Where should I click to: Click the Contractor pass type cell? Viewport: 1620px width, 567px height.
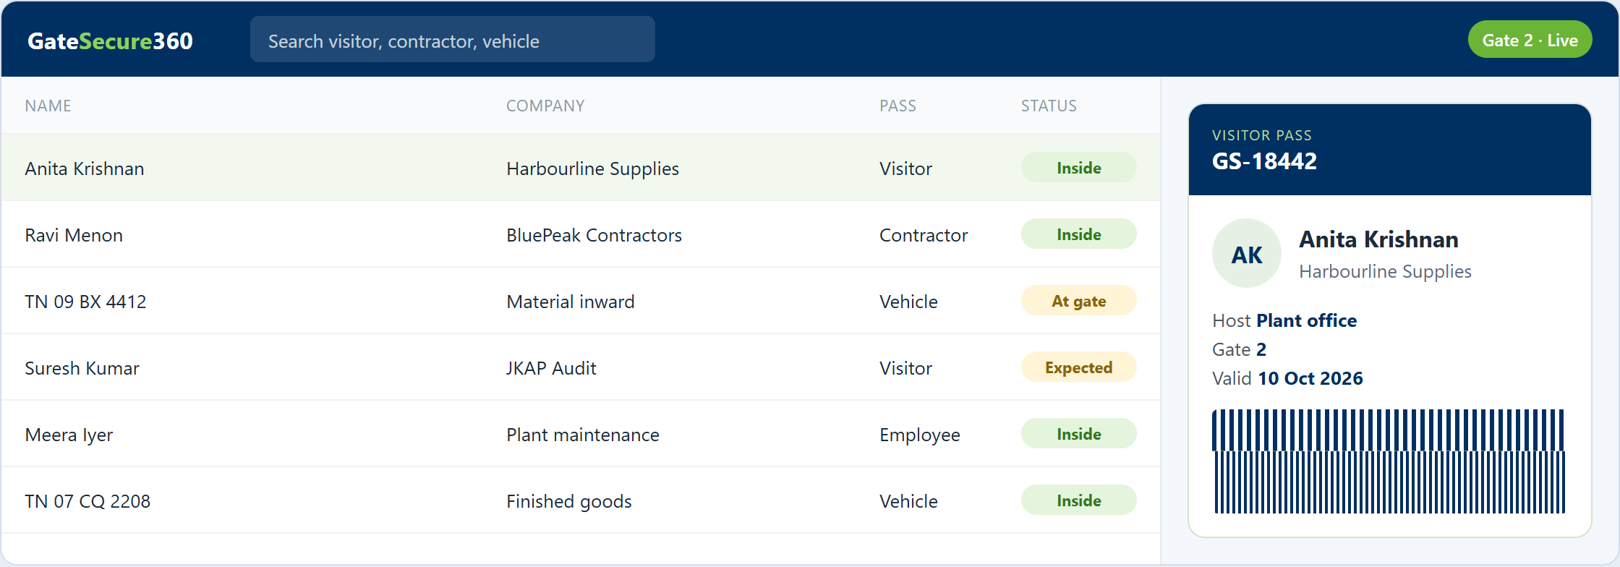924,235
